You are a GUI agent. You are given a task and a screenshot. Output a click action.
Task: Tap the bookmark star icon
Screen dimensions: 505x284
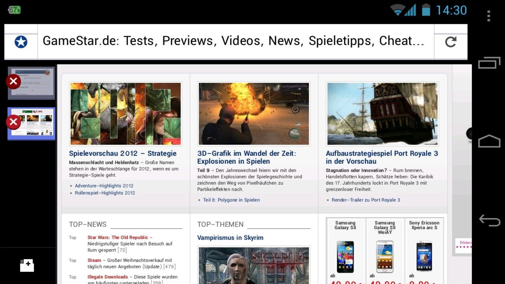(21, 42)
